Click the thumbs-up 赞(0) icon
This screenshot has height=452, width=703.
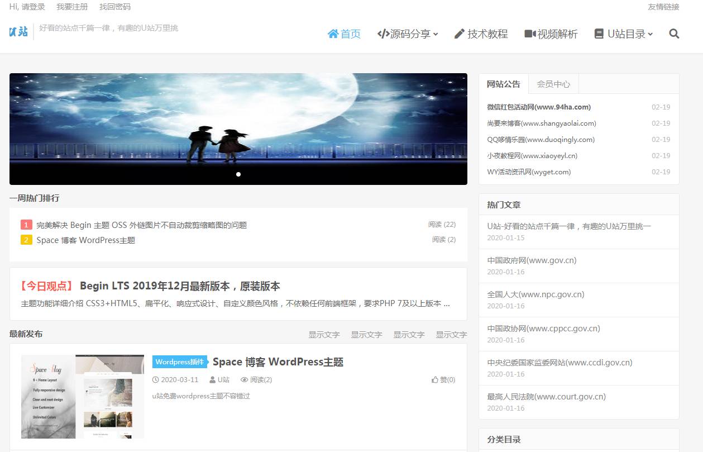pos(435,380)
